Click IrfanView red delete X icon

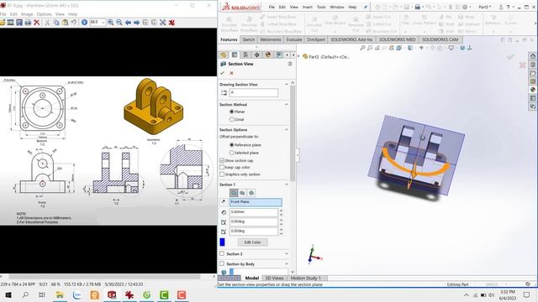[36, 23]
